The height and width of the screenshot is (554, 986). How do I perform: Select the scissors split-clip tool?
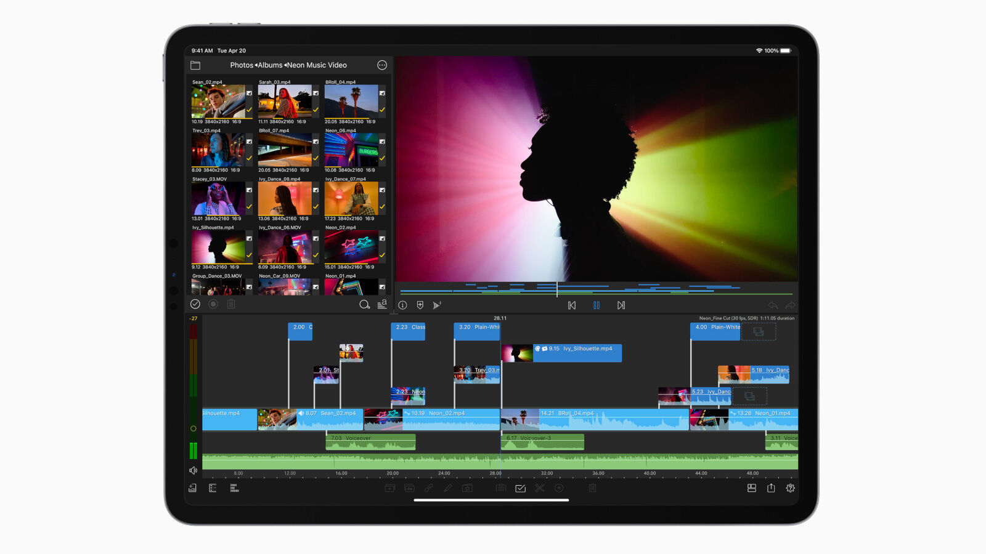click(x=540, y=488)
